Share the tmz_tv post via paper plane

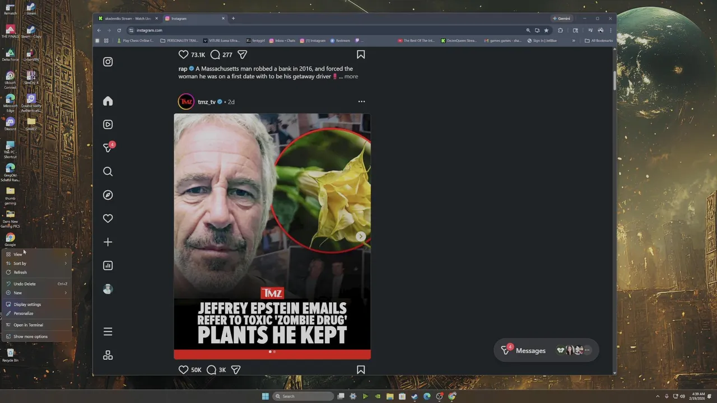coord(236,370)
